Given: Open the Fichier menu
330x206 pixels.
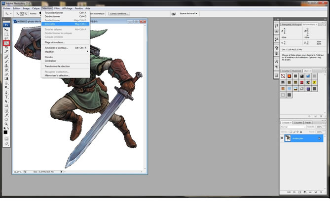Looking at the screenshot, I should coord(7,8).
